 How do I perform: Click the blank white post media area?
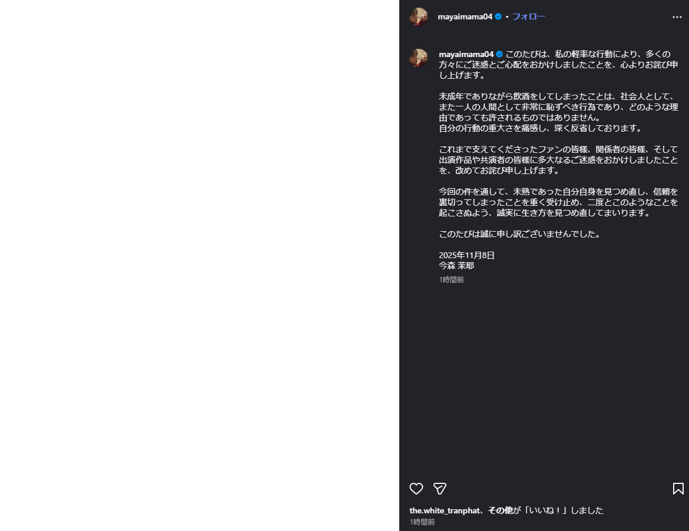200,266
